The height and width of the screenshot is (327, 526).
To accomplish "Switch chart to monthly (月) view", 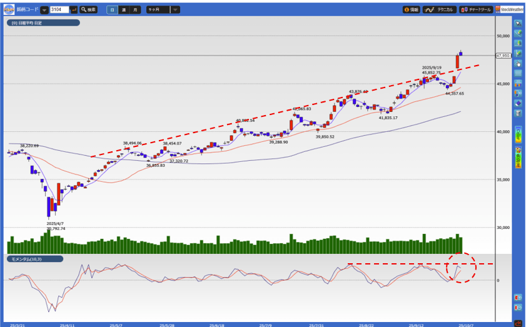I will pyautogui.click(x=136, y=10).
